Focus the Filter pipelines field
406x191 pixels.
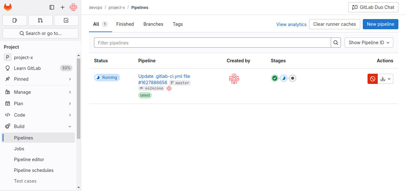click(213, 43)
